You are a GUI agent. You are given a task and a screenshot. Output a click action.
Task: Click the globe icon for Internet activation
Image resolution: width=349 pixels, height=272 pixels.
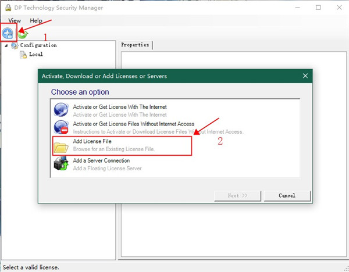pyautogui.click(x=61, y=110)
